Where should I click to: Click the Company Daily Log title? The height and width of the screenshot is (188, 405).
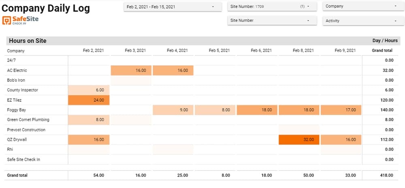coord(46,8)
